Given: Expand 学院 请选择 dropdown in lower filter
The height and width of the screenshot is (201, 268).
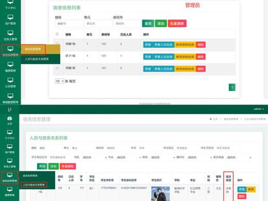Looking at the screenshot, I should click(x=94, y=157).
